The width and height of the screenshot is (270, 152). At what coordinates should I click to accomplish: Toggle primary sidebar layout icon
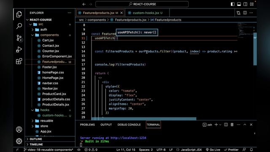[232, 4]
